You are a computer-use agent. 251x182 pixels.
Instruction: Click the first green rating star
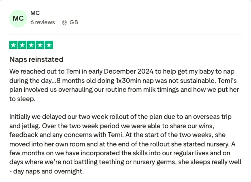(13, 45)
